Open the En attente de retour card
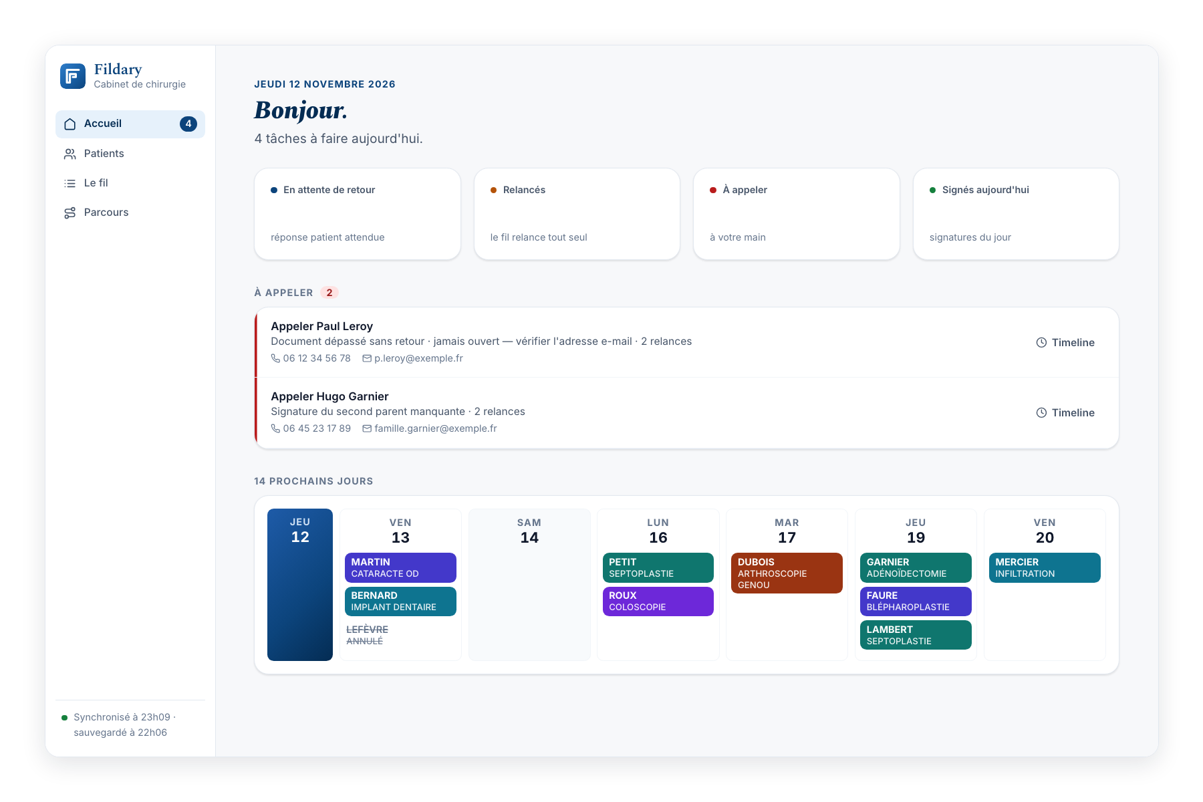 tap(358, 214)
